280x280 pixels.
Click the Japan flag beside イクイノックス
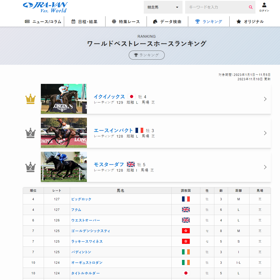(132, 97)
